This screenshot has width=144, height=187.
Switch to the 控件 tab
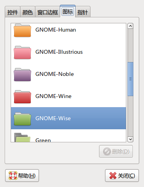13,12
